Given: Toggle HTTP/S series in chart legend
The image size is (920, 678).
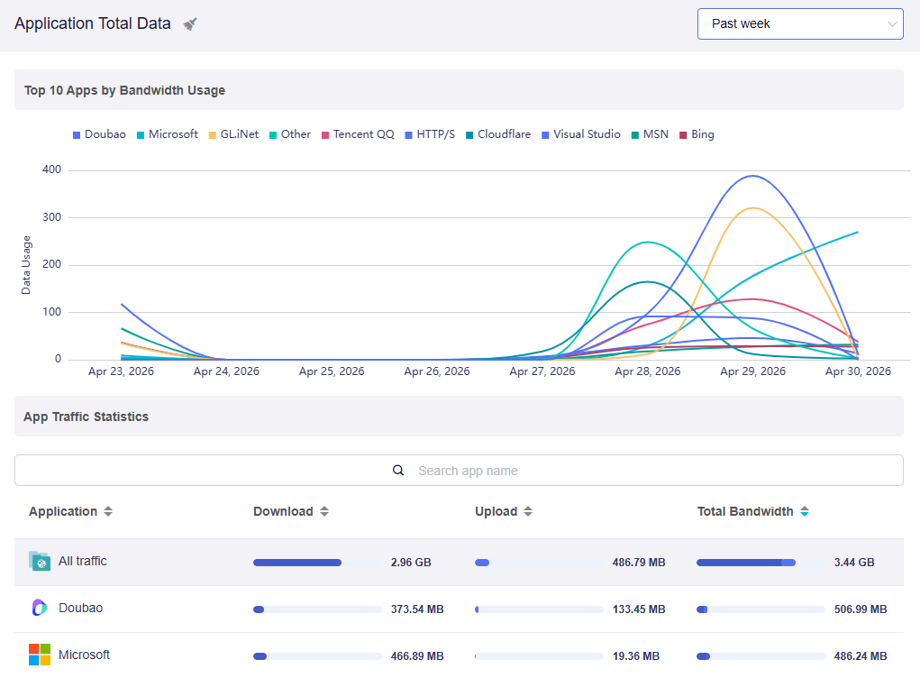Looking at the screenshot, I should (430, 134).
